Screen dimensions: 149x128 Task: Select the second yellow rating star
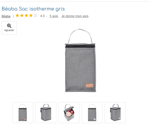click(x=22, y=15)
